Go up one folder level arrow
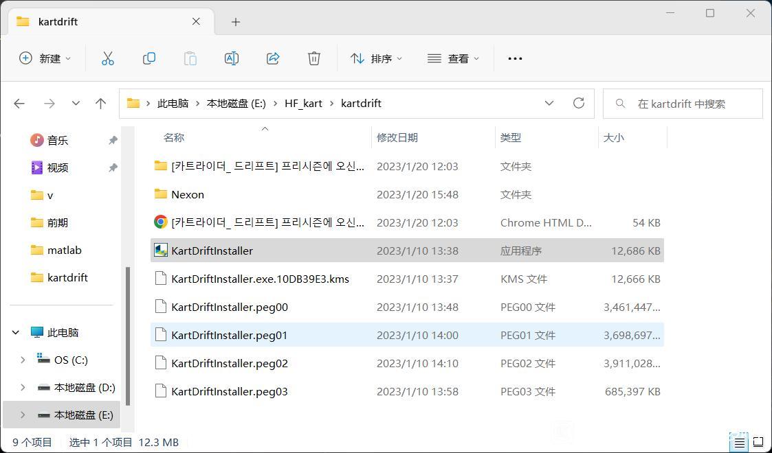The width and height of the screenshot is (772, 453). (100, 104)
